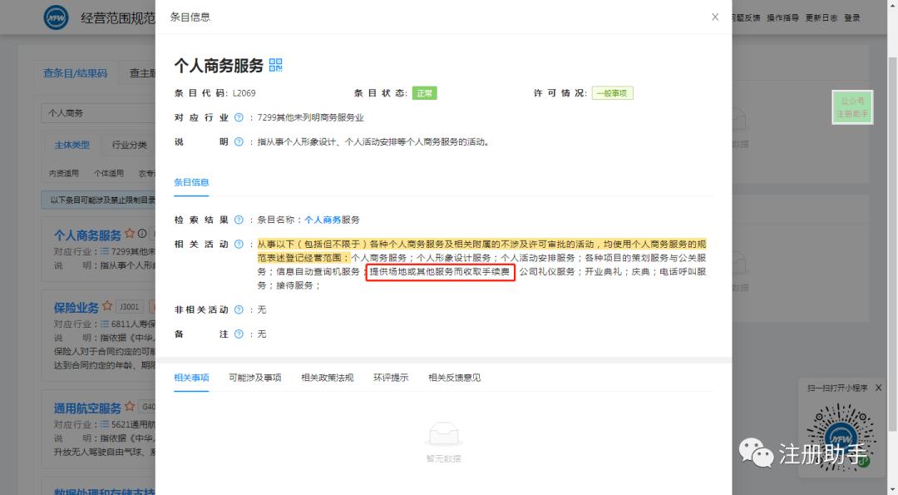Click the help icon beside 相关活动

click(237, 245)
